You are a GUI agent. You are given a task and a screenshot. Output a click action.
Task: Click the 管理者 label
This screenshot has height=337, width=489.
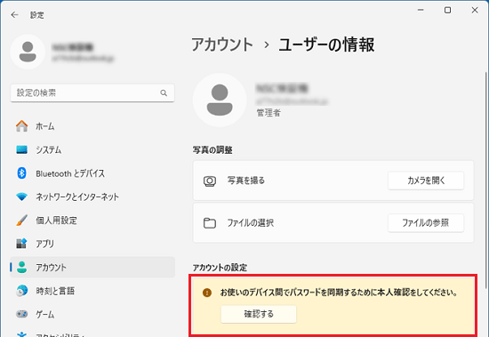pos(269,113)
